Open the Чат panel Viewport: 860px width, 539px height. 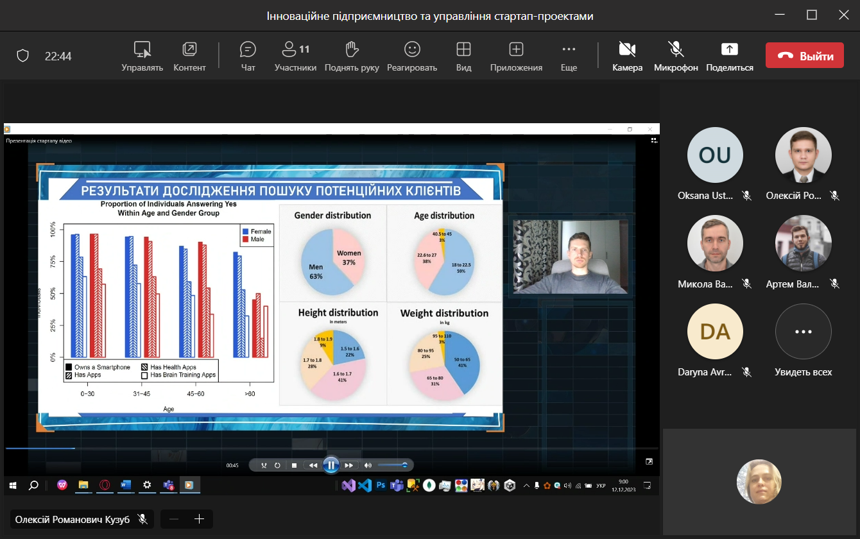[248, 56]
